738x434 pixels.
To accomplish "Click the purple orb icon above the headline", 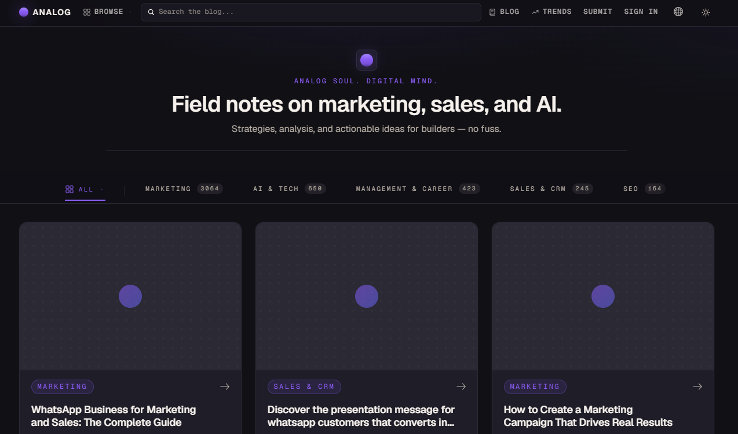I will [x=367, y=60].
